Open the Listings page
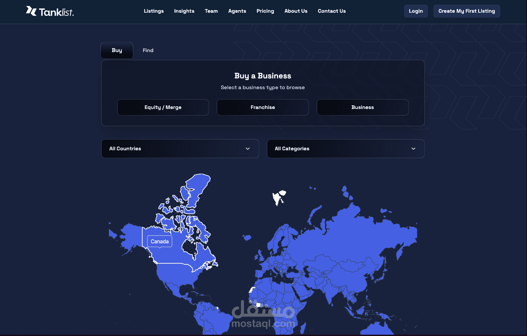Image resolution: width=527 pixels, height=336 pixels. point(154,11)
